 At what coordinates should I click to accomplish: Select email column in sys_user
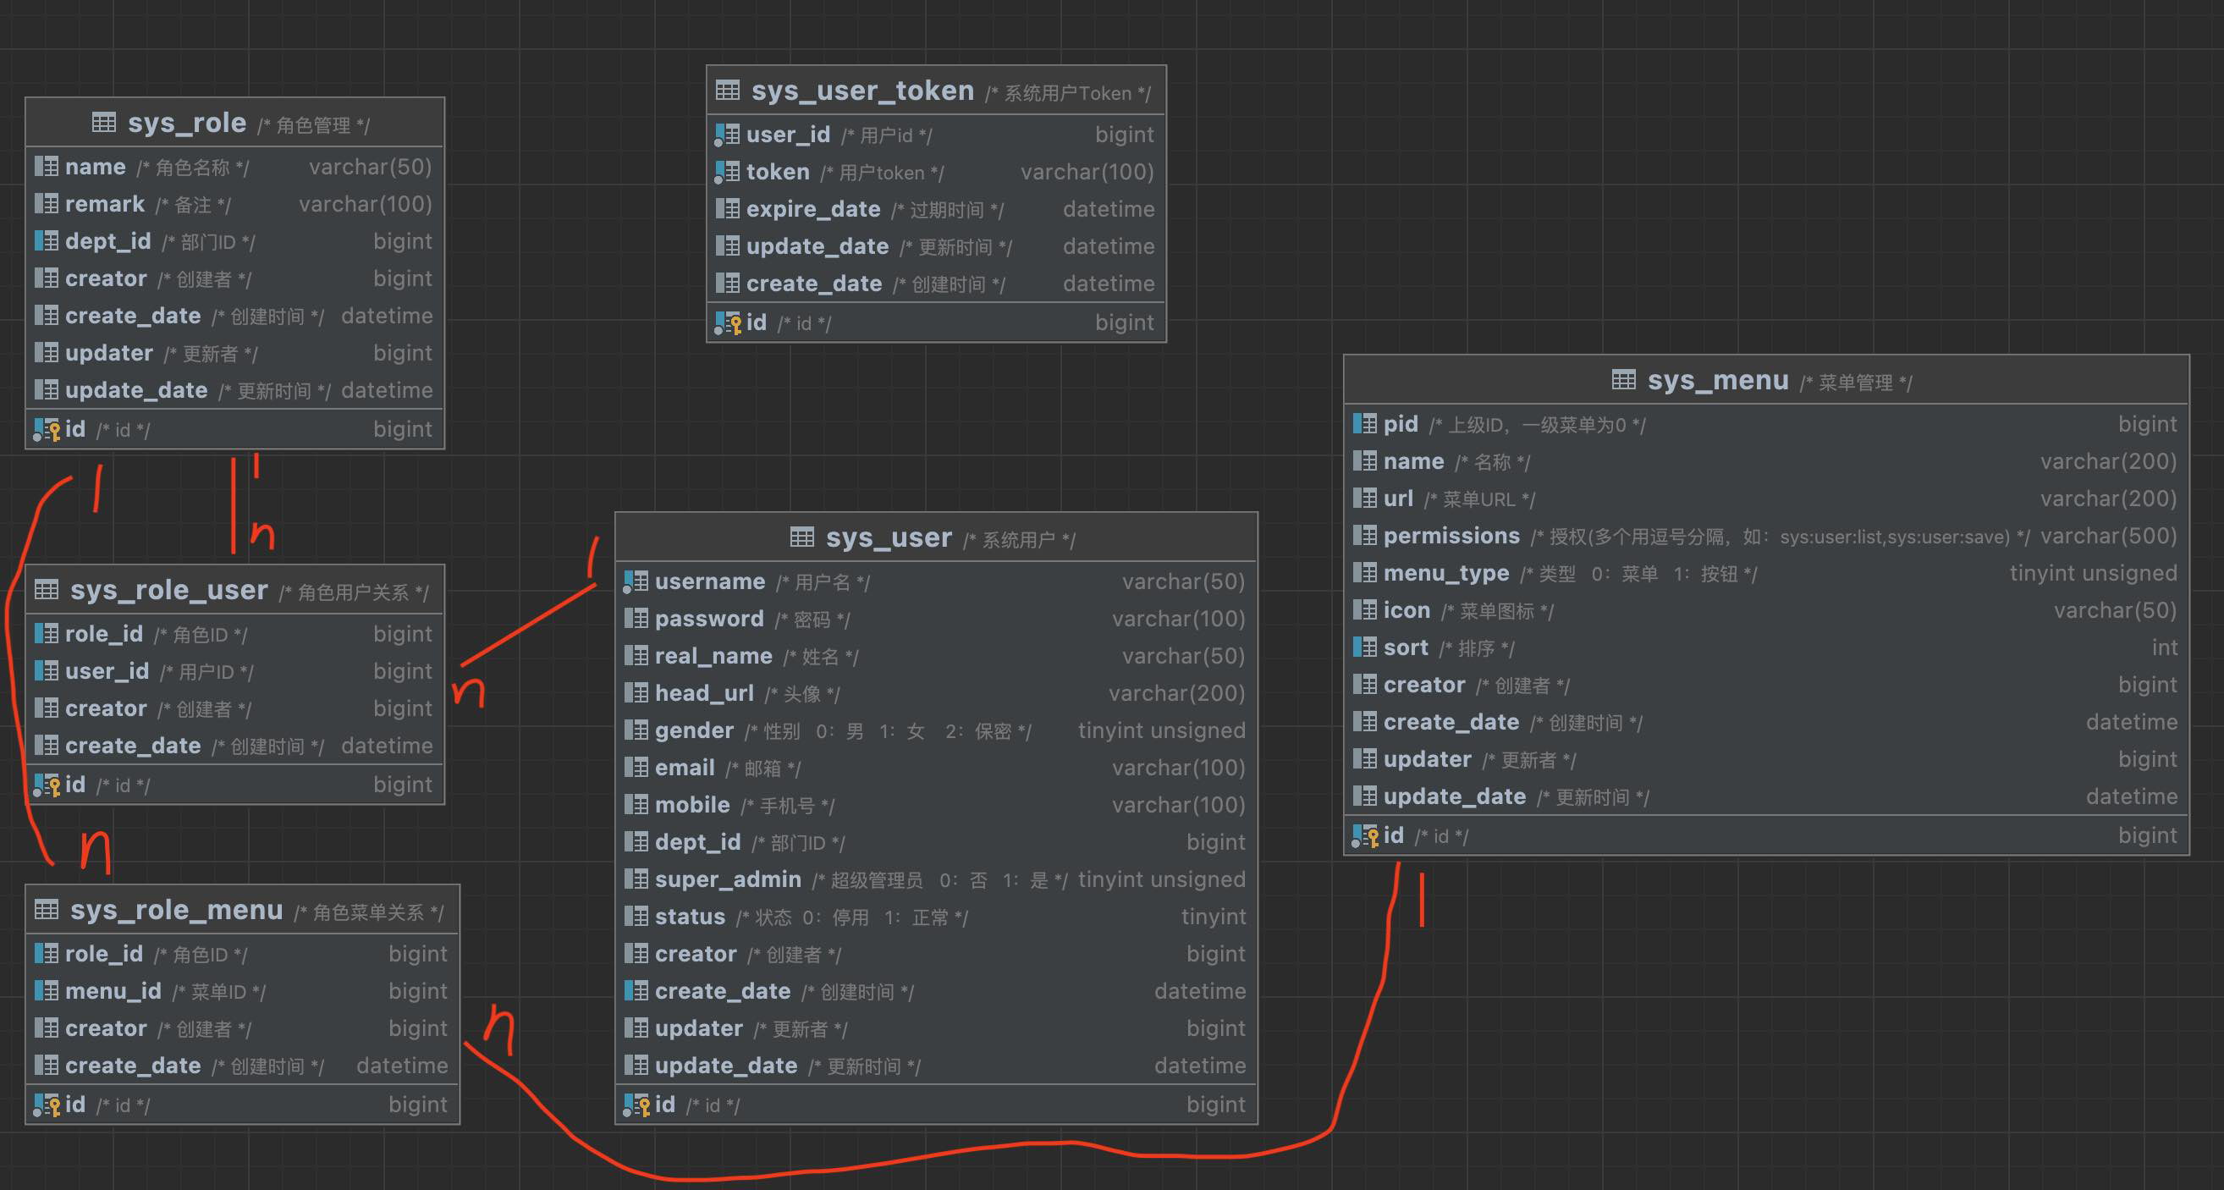tap(936, 767)
